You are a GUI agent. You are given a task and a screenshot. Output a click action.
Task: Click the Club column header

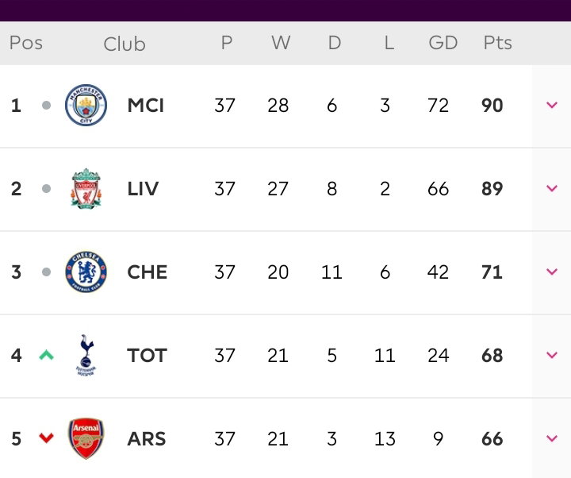(125, 44)
